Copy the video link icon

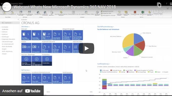[159, 5]
